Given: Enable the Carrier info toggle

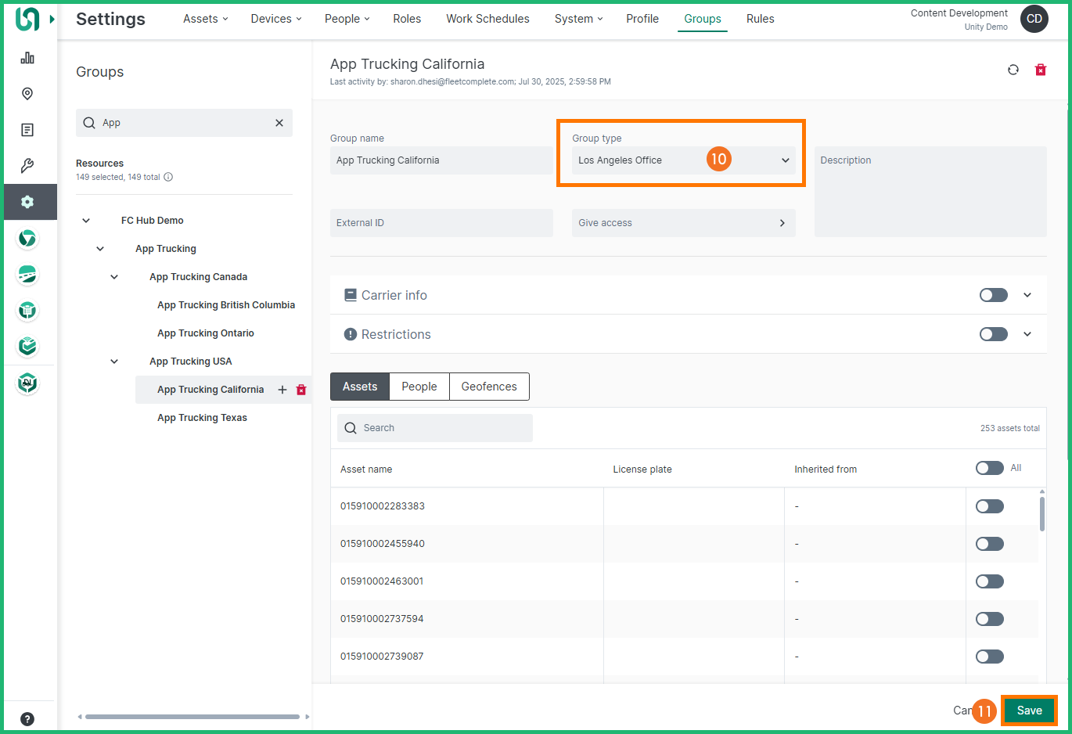Looking at the screenshot, I should click(993, 295).
